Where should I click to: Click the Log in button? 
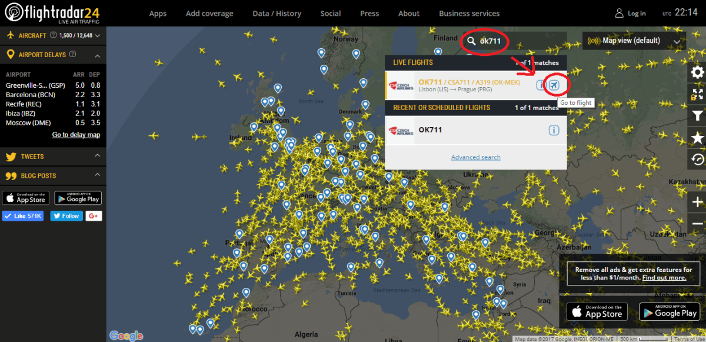tap(630, 13)
